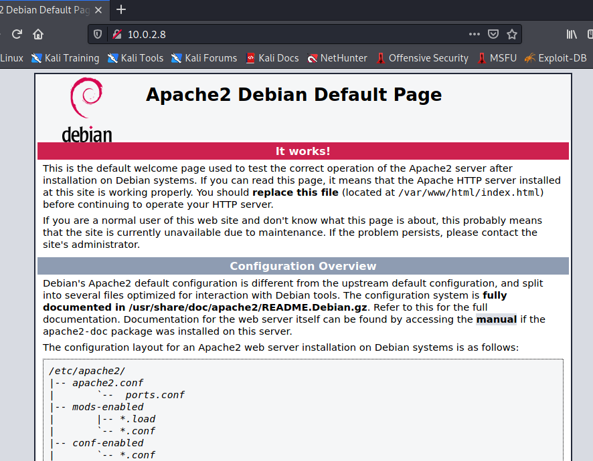Screen dimensions: 593x461
Task: Open Kali Docs bookmark
Action: (272, 58)
